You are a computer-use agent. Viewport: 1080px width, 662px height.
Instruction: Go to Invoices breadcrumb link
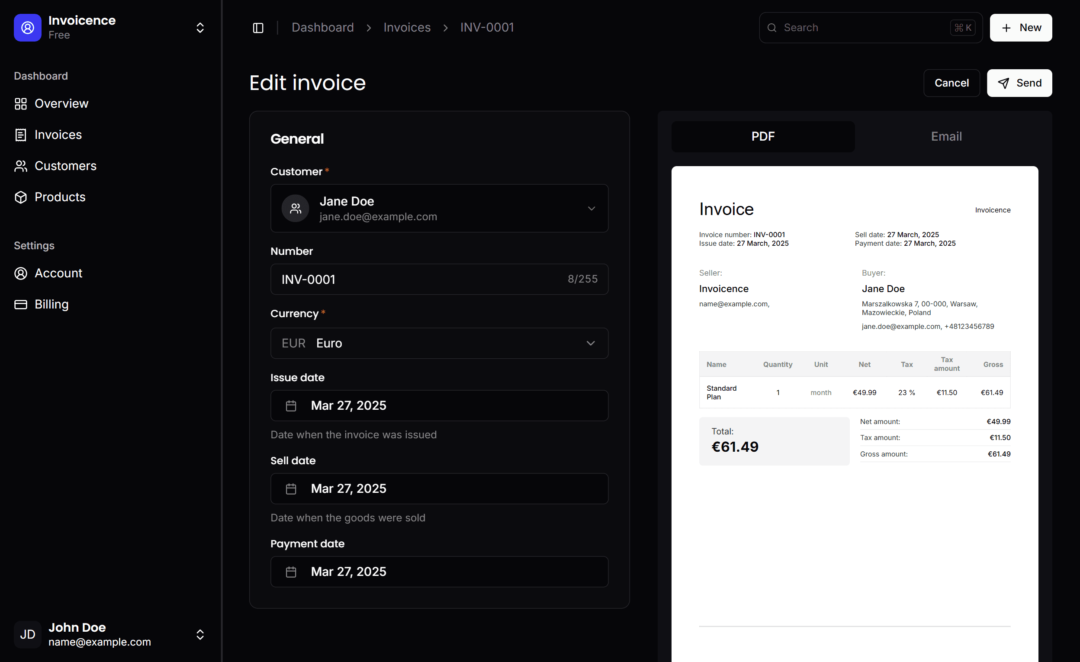(407, 28)
